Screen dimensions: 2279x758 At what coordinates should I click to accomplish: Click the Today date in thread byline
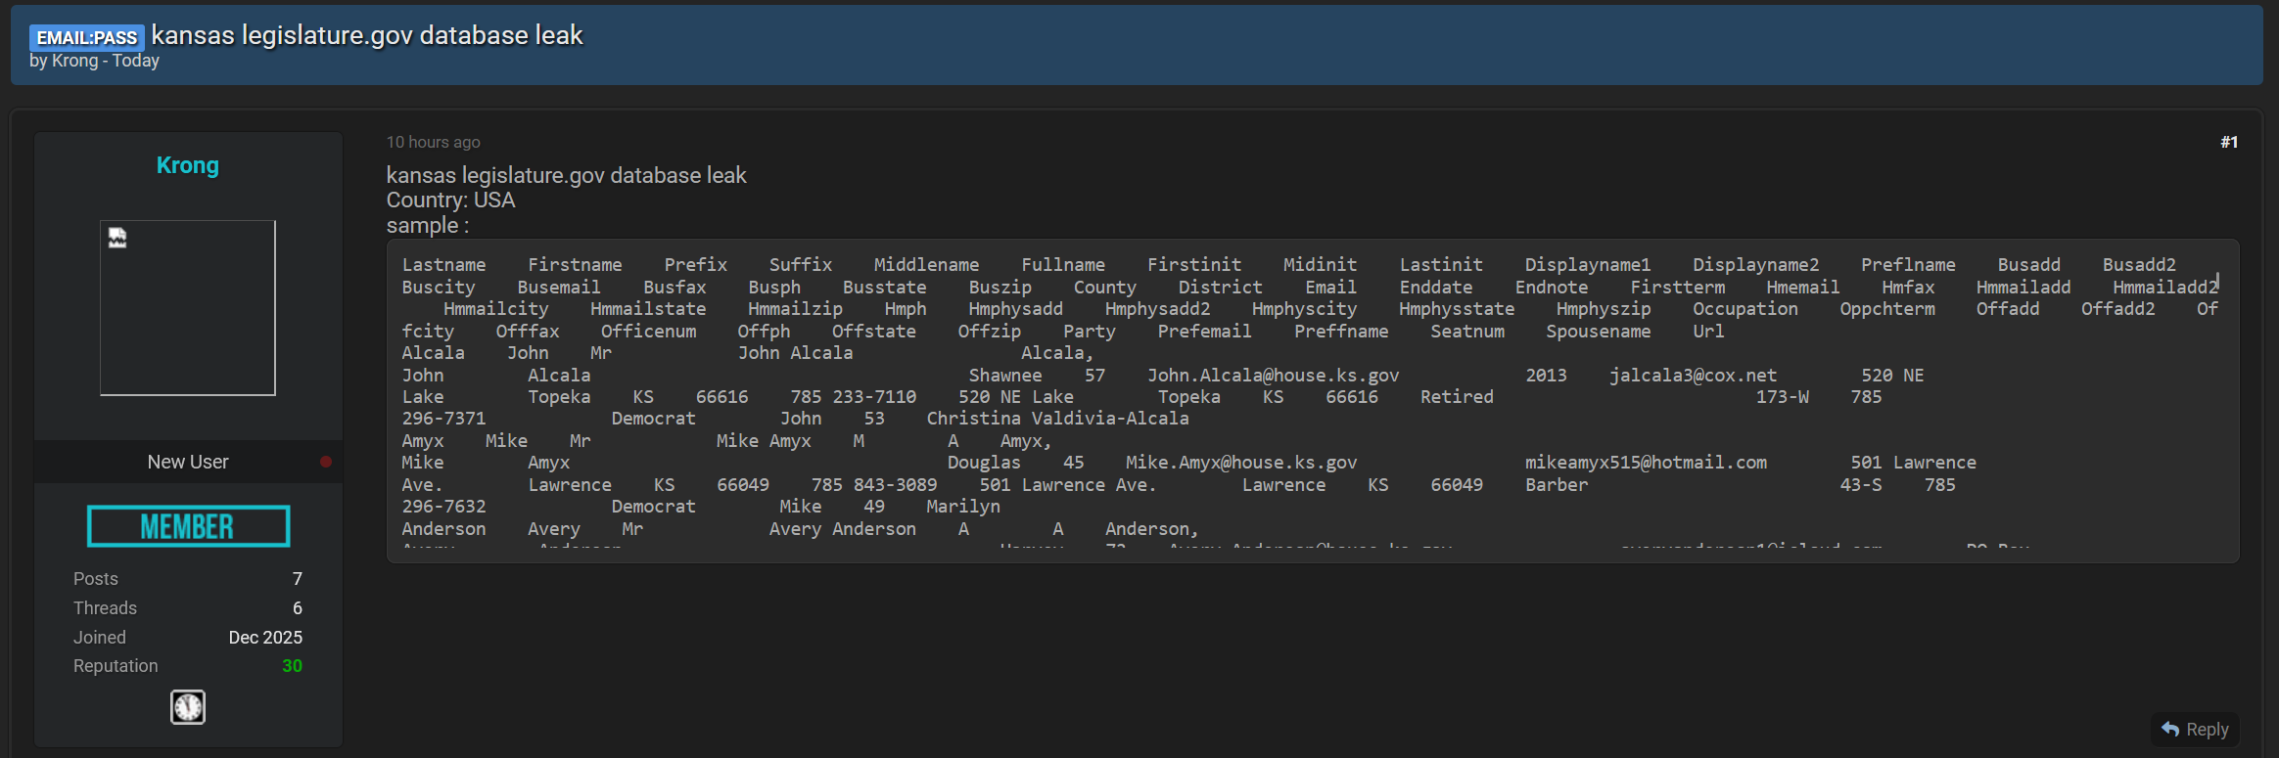(x=136, y=61)
